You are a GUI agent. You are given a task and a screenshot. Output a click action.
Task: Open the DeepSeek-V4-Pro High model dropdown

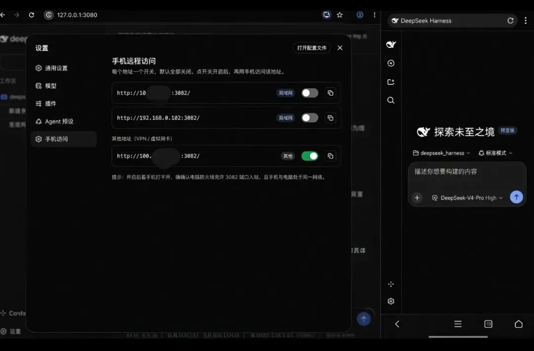[467, 197]
